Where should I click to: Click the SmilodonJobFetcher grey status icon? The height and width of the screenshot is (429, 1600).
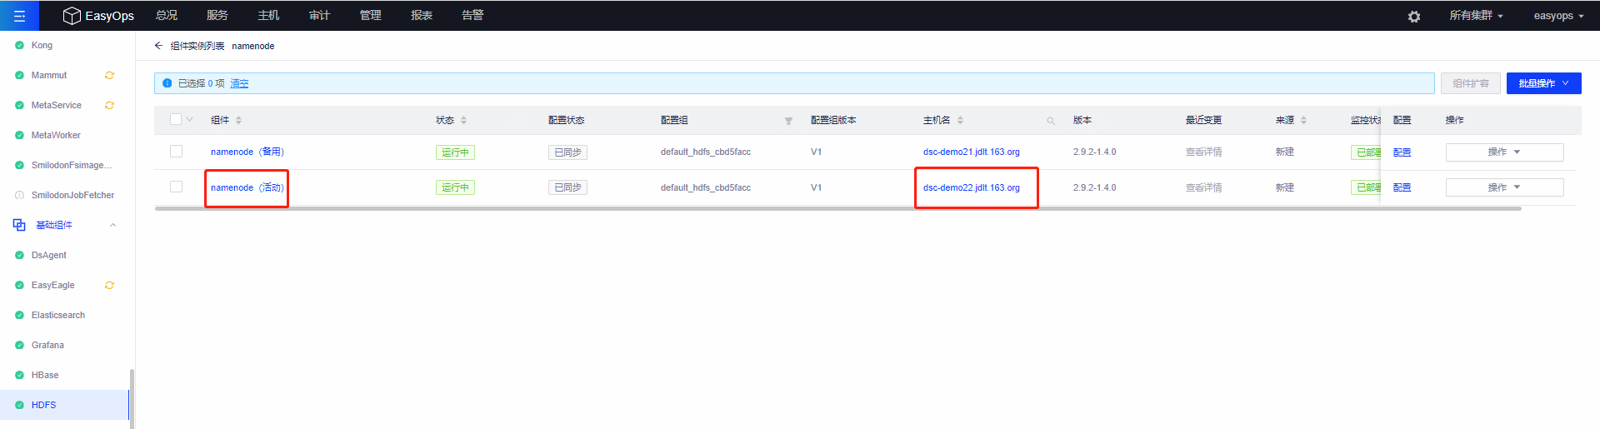click(x=19, y=195)
